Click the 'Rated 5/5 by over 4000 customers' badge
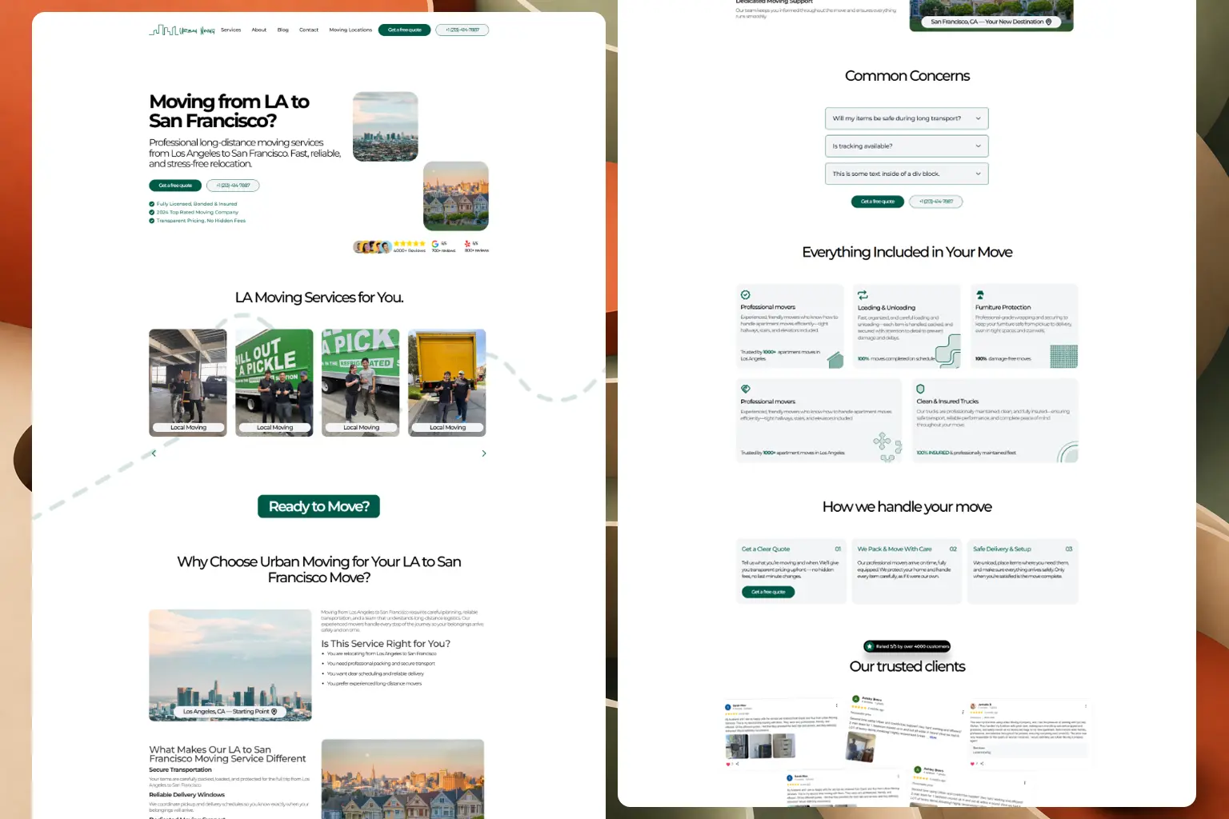This screenshot has width=1229, height=819. click(x=907, y=646)
